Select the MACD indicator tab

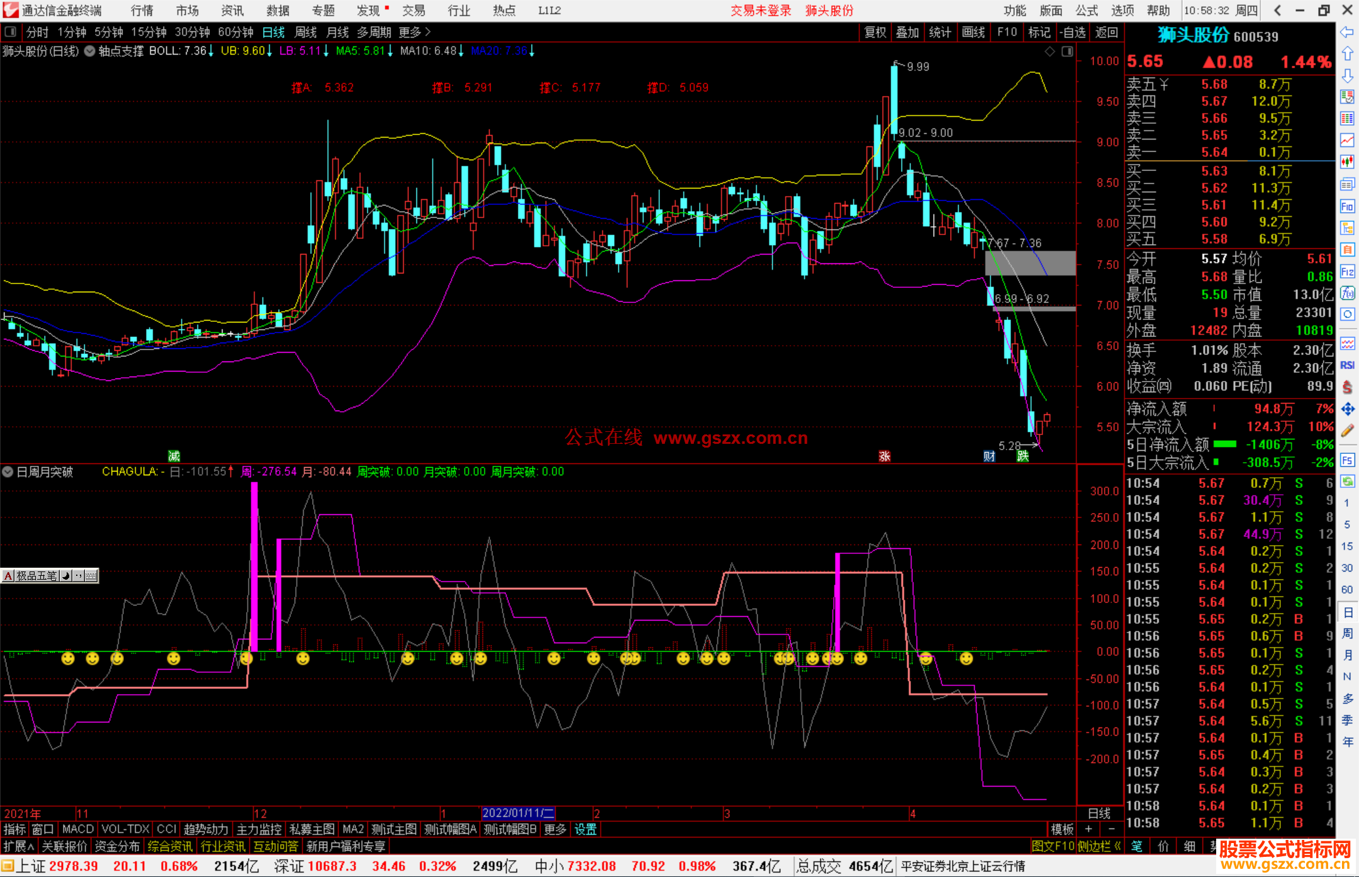click(78, 829)
